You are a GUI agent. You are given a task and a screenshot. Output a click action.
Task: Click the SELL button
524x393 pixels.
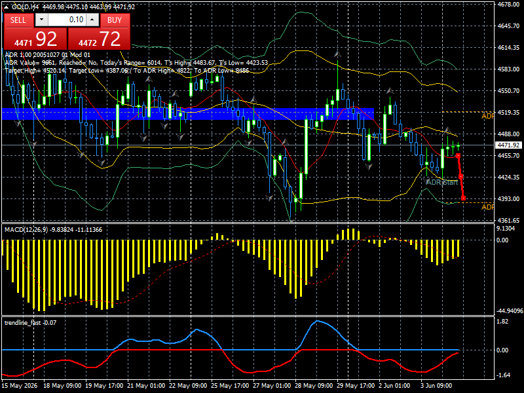point(18,20)
